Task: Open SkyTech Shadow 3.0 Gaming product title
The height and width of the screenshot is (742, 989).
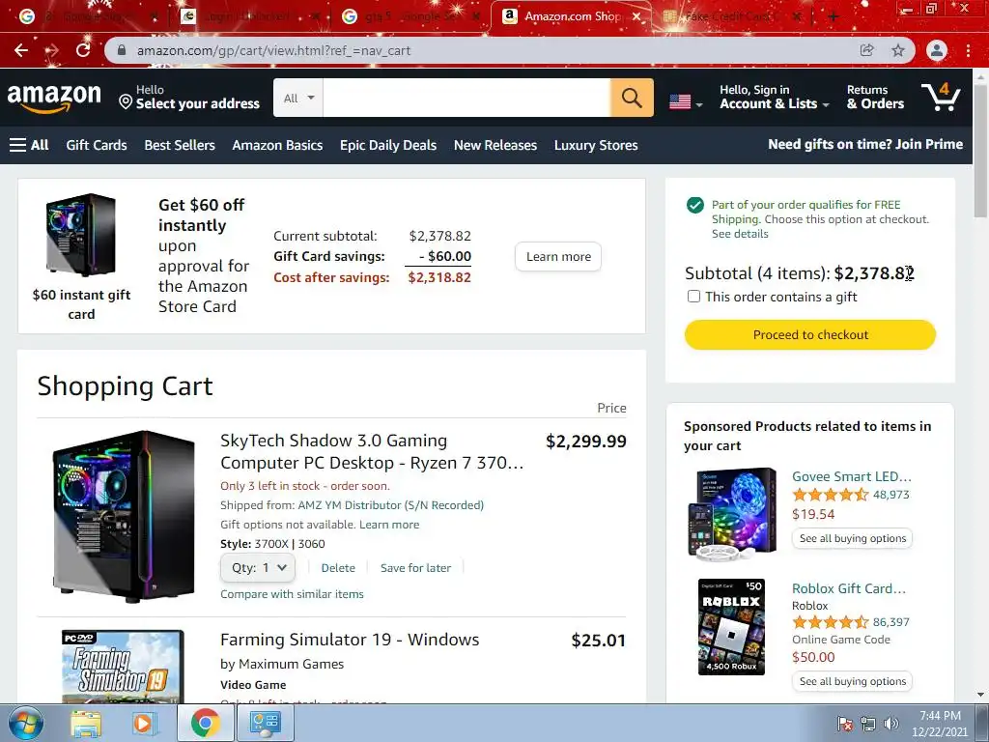Action: 372,452
